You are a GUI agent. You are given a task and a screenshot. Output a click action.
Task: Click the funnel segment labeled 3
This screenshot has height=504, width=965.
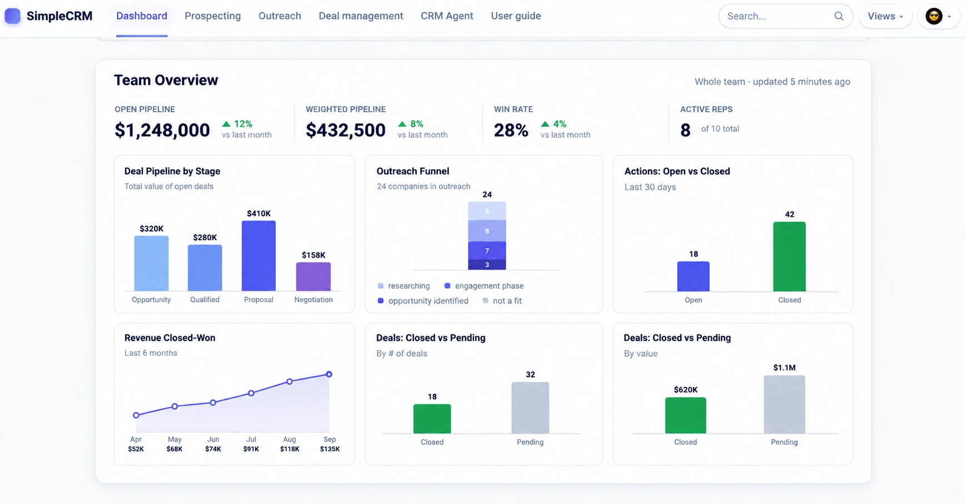coord(487,265)
